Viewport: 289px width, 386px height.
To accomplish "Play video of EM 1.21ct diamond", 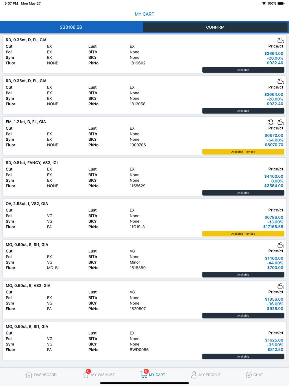I will coord(280,122).
